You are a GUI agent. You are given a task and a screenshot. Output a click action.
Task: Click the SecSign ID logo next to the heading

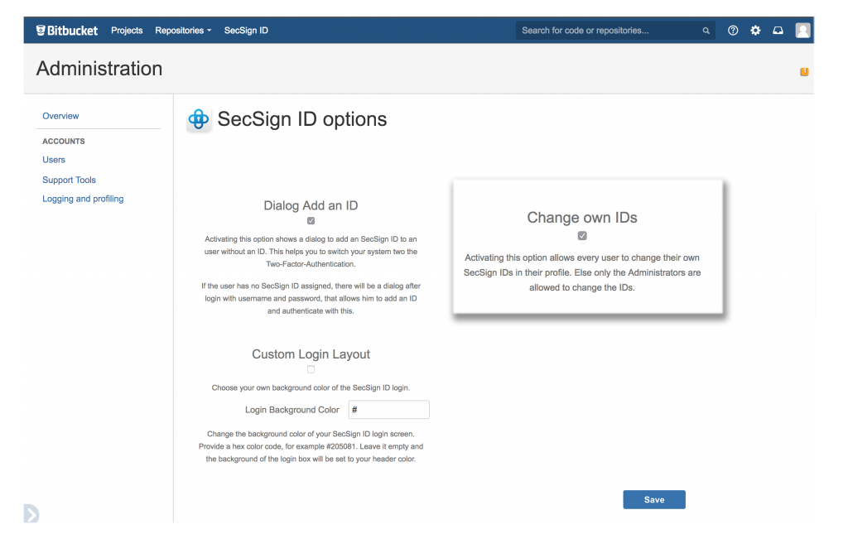(198, 118)
